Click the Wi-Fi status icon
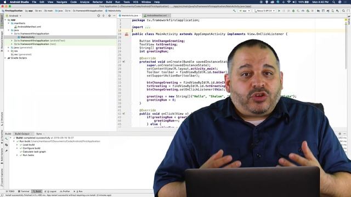Viewport: 351px width, 197px height. click(289, 2)
